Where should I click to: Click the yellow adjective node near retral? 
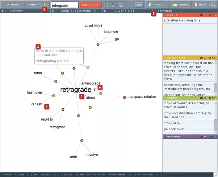click(56, 81)
